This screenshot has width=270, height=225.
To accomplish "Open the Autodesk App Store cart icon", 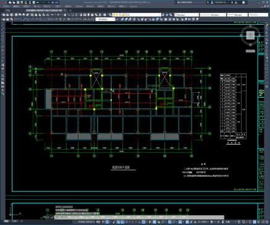I will pos(232,2).
